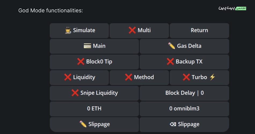Run the Simulate button
Screen dimensions: 255x134
(x=79, y=31)
